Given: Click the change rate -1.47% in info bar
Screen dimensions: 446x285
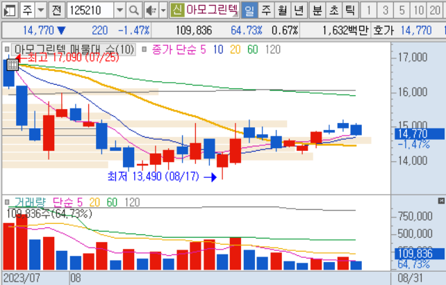Looking at the screenshot, I should click(x=133, y=30).
